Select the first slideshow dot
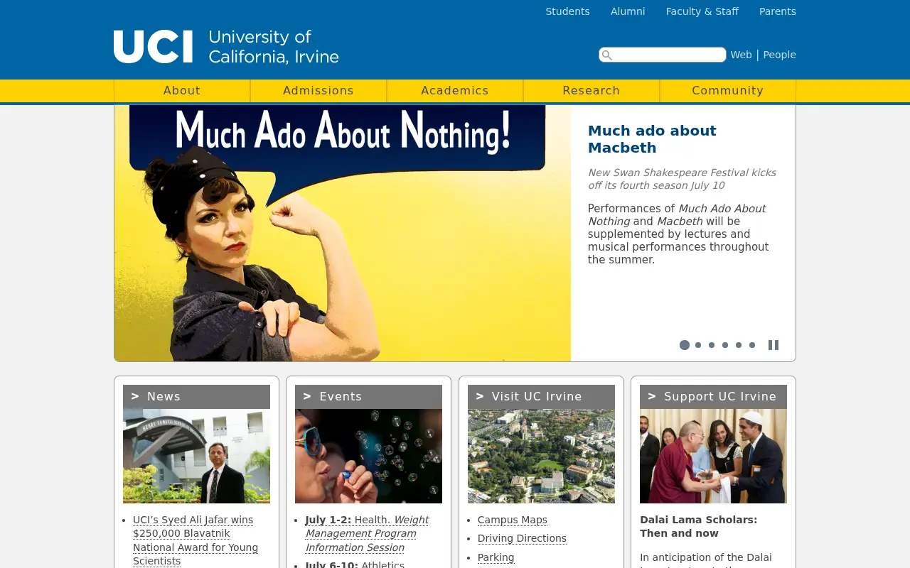The height and width of the screenshot is (568, 910). [685, 345]
